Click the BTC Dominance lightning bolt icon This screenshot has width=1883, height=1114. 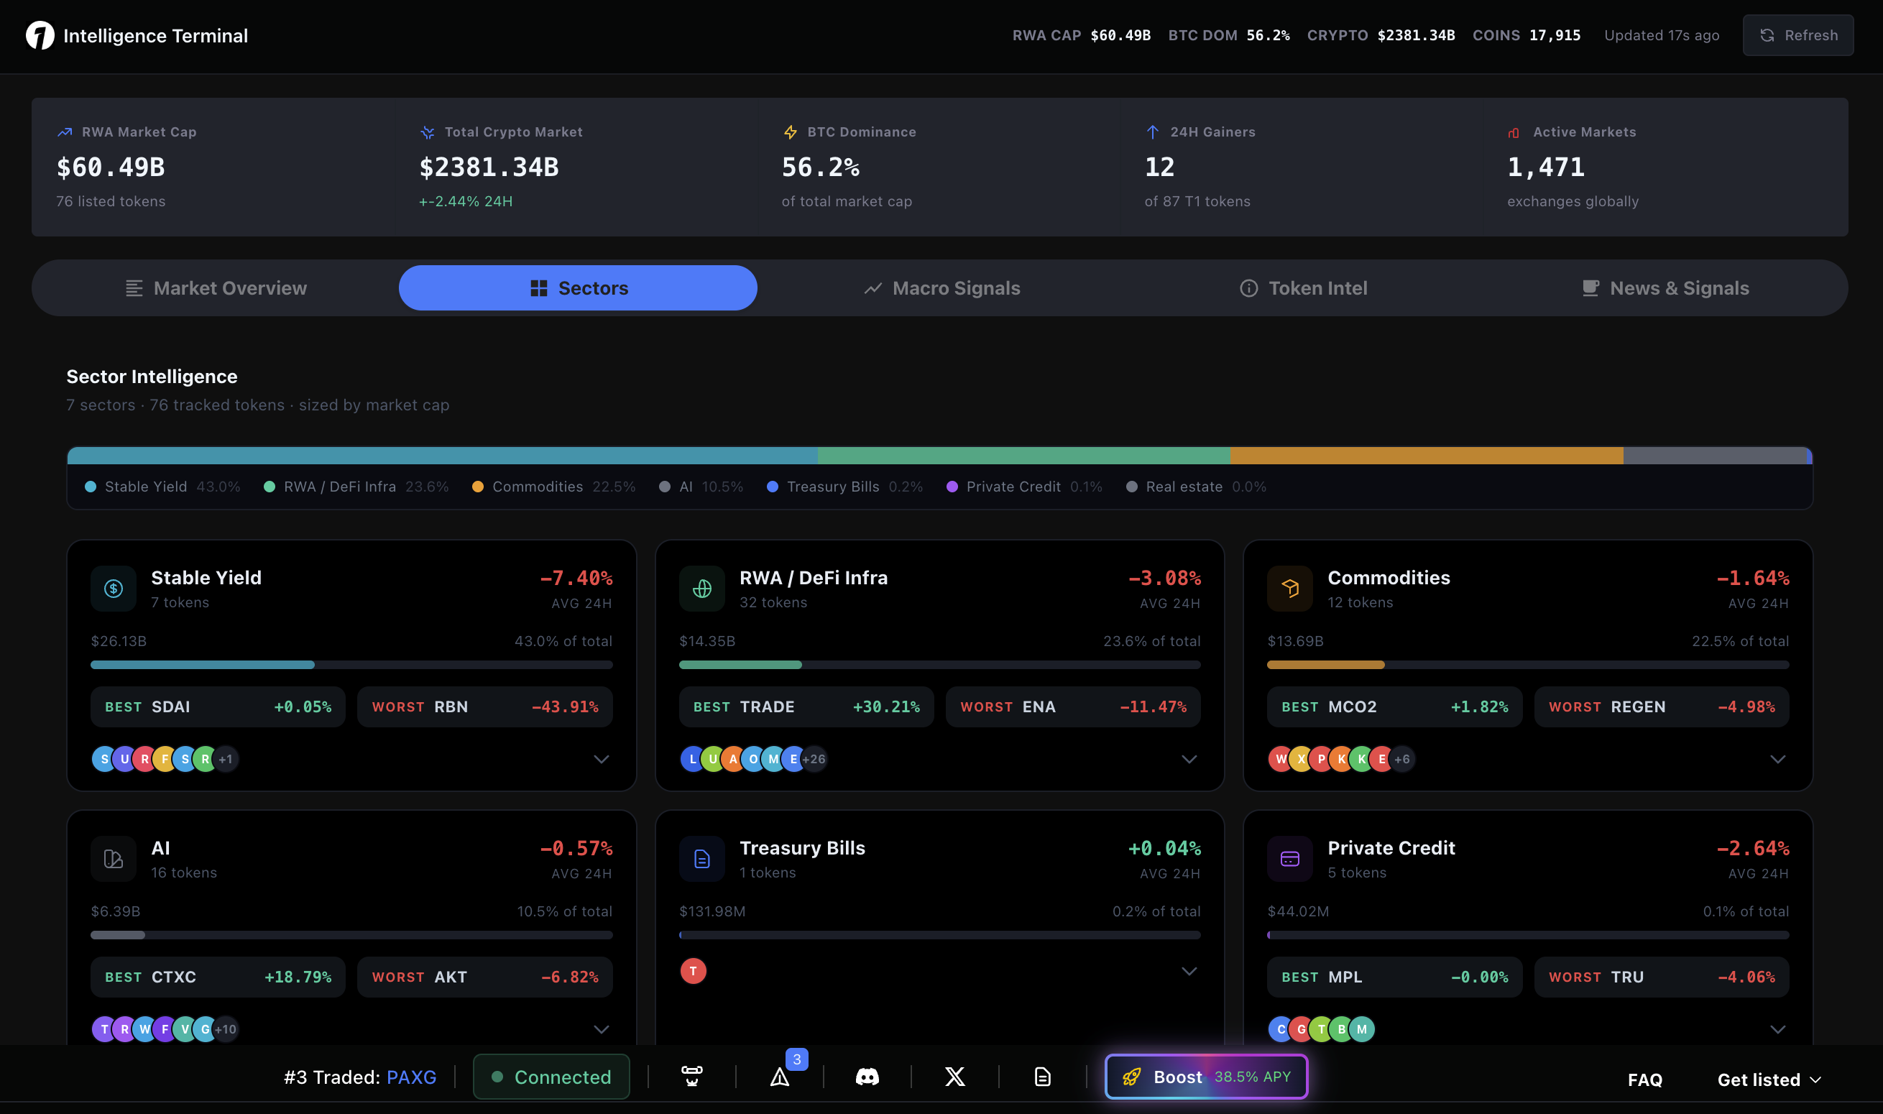tap(791, 132)
